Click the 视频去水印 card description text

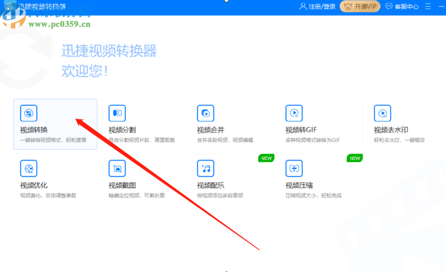[400, 139]
